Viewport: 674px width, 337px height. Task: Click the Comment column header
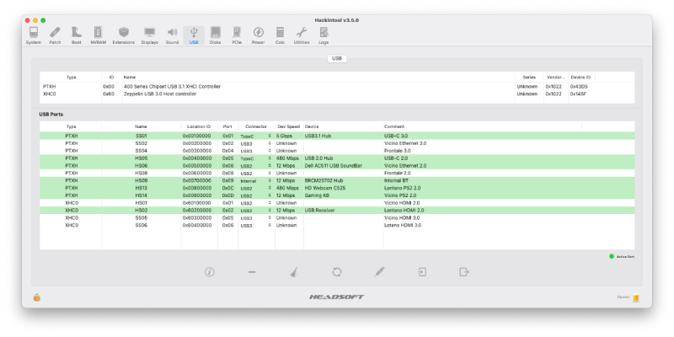click(482, 127)
